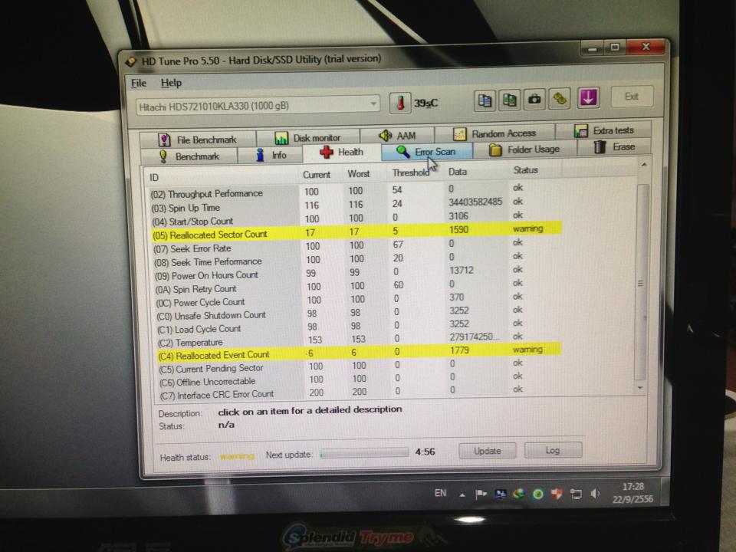Select the (02) Throughput Performance row

tap(354, 191)
